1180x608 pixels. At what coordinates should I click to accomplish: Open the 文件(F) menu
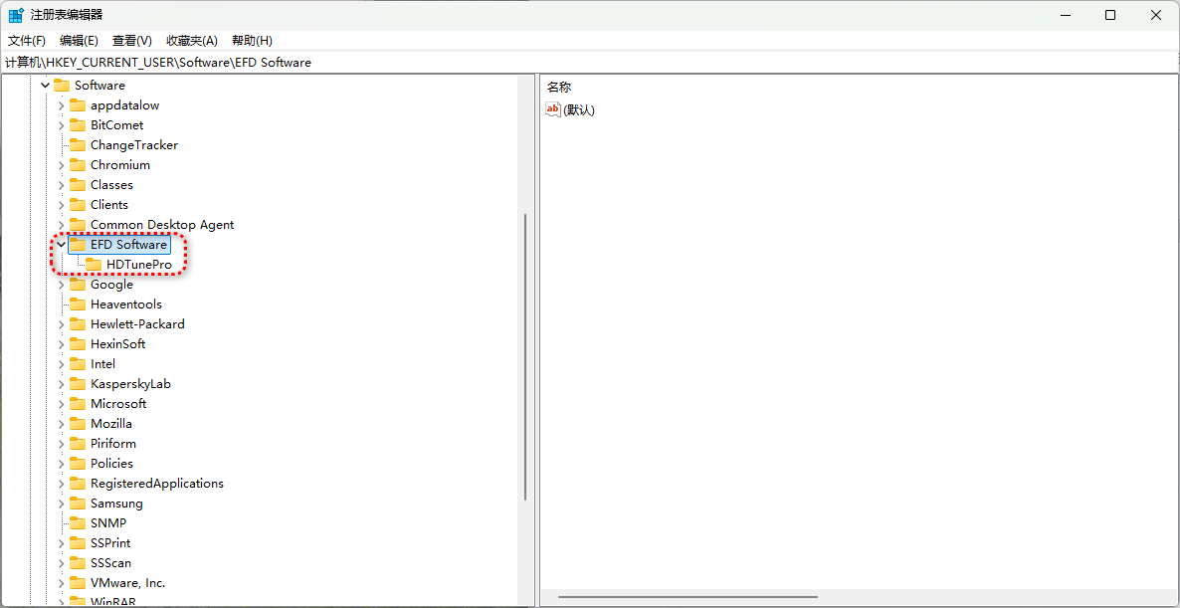click(27, 41)
